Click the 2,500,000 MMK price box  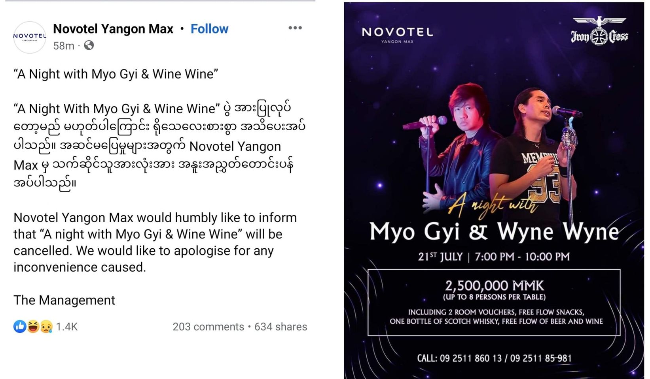pyautogui.click(x=494, y=302)
